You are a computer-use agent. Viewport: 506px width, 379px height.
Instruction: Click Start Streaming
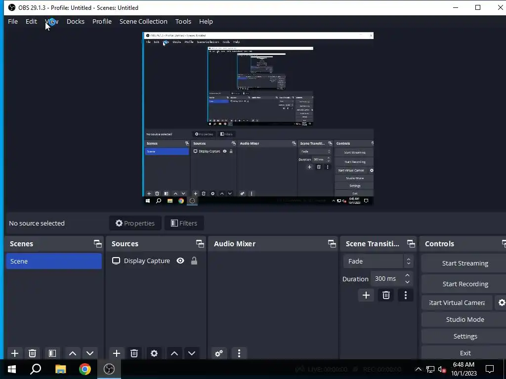tap(464, 263)
